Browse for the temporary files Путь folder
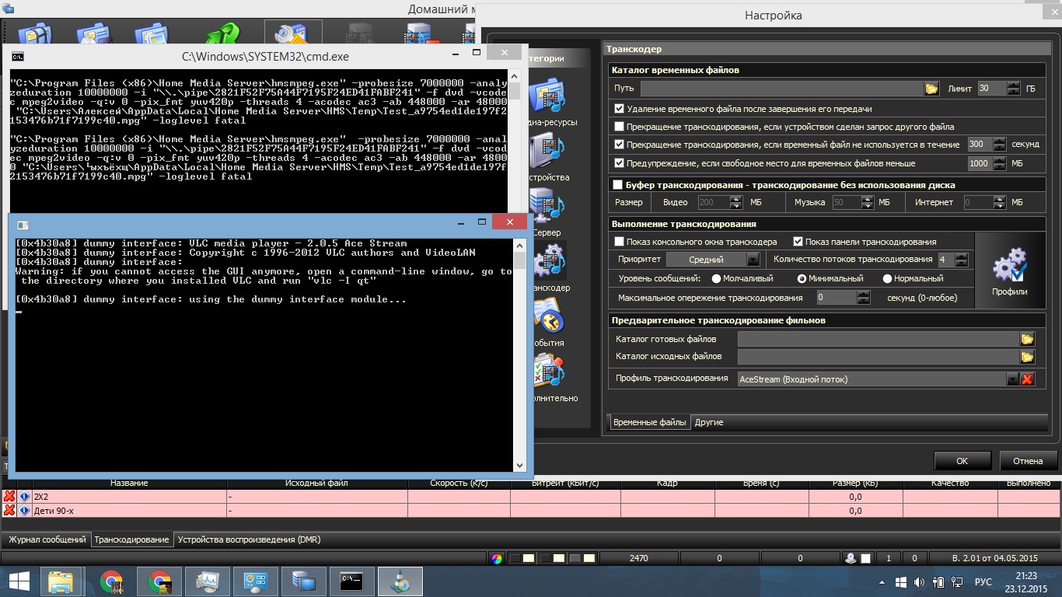 tap(931, 89)
